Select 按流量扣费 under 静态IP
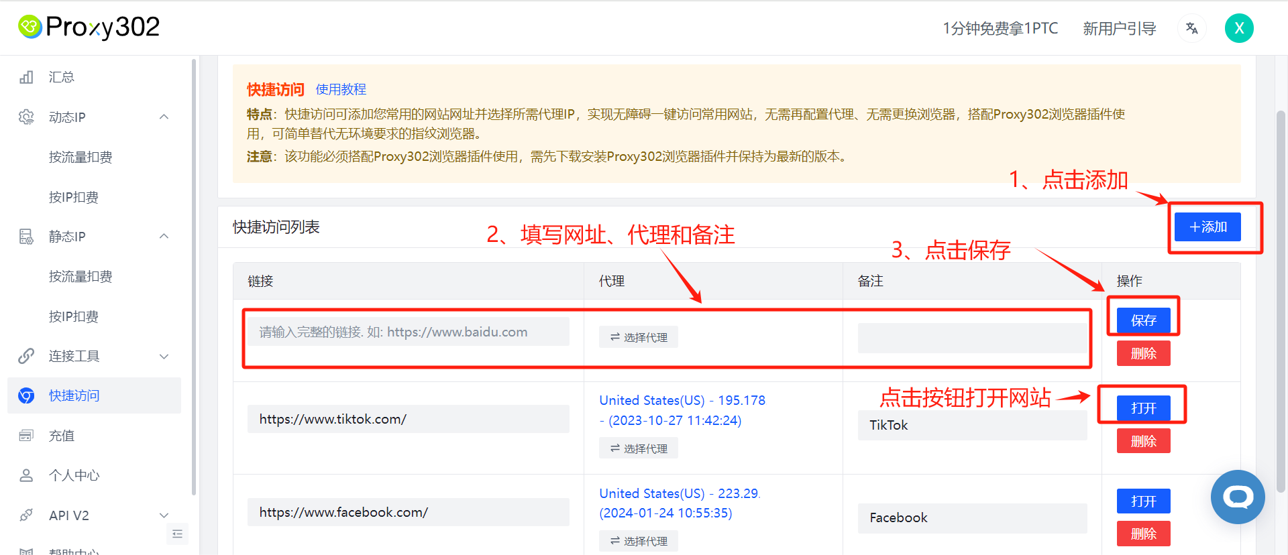The width and height of the screenshot is (1288, 555). 80,276
